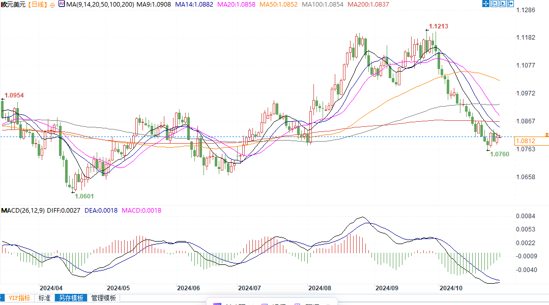Click the crosshair icon beside 日线
Screen dimensions: 549x305
point(53,5)
